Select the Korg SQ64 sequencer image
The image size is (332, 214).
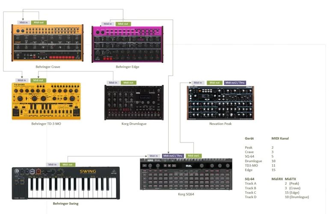pyautogui.click(x=186, y=174)
